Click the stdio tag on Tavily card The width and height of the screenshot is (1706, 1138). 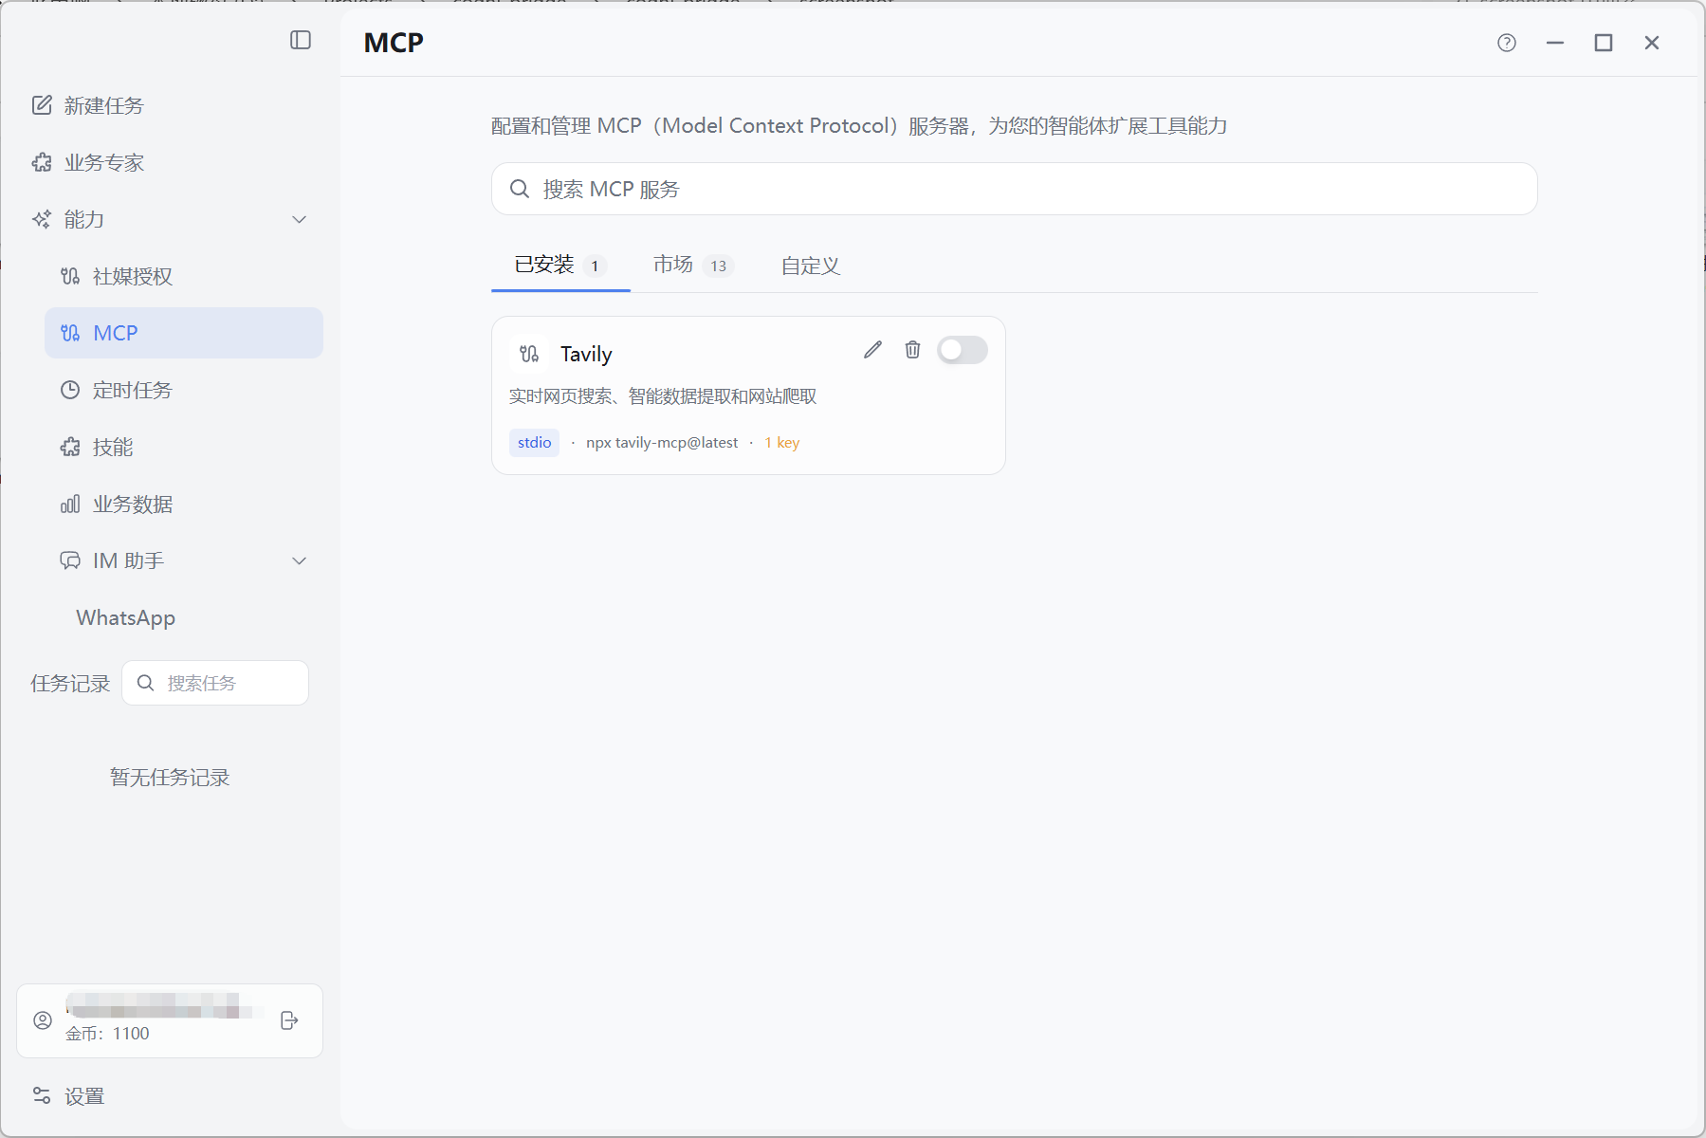534,443
